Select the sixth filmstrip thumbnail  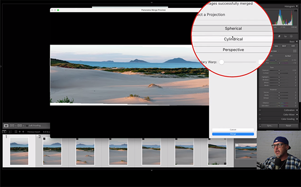point(184,151)
